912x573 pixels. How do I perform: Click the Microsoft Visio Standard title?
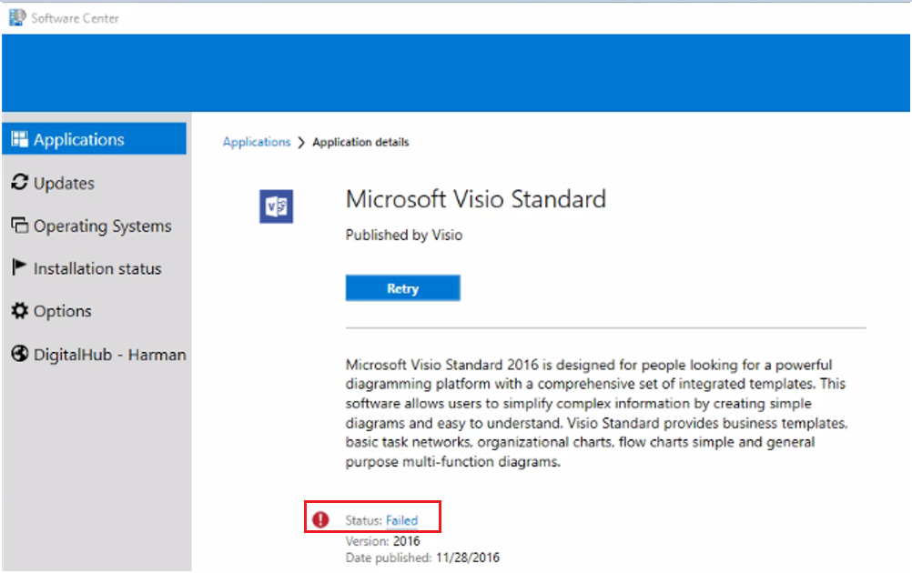476,199
